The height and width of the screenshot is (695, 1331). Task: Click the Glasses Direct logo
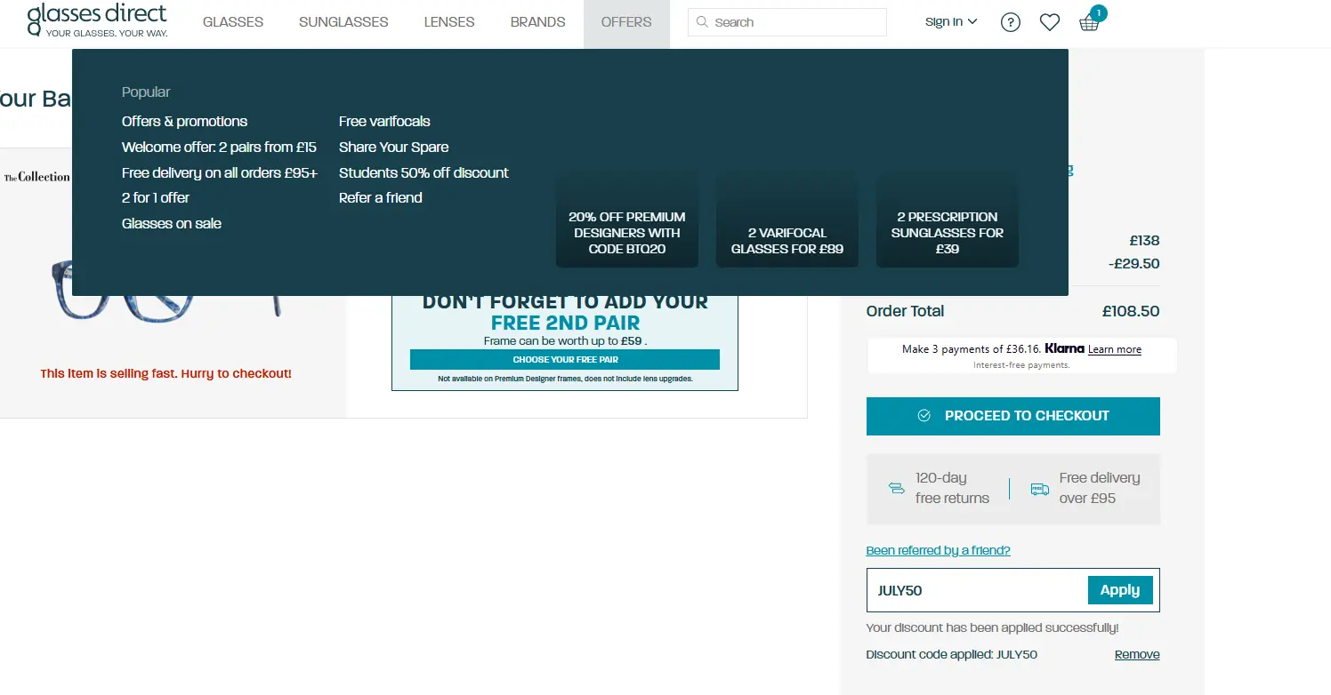(x=97, y=20)
